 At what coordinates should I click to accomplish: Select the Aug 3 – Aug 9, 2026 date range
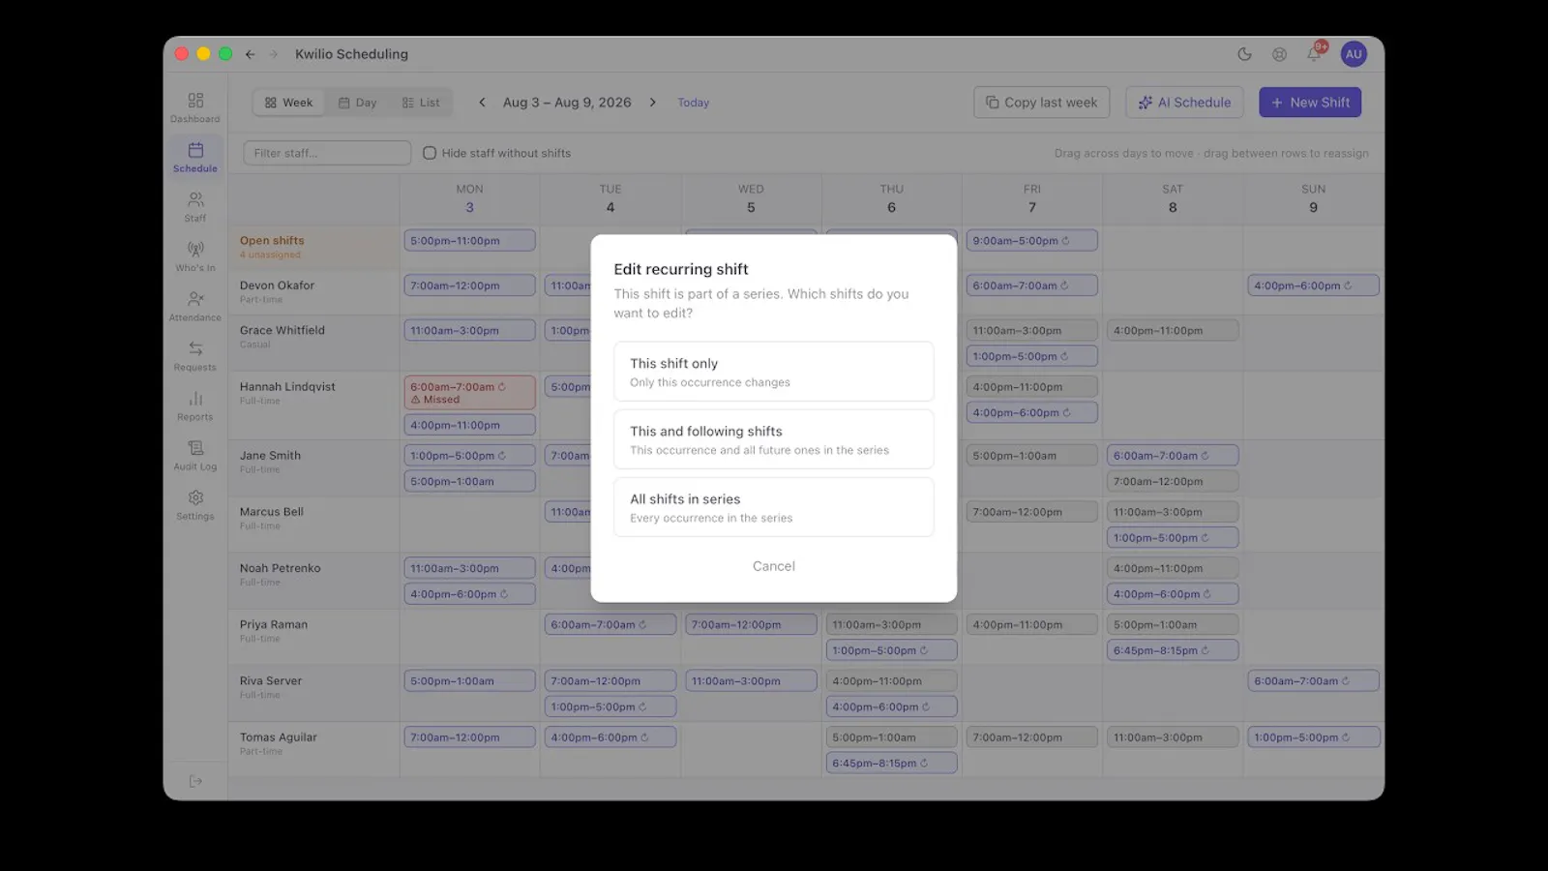567,103
